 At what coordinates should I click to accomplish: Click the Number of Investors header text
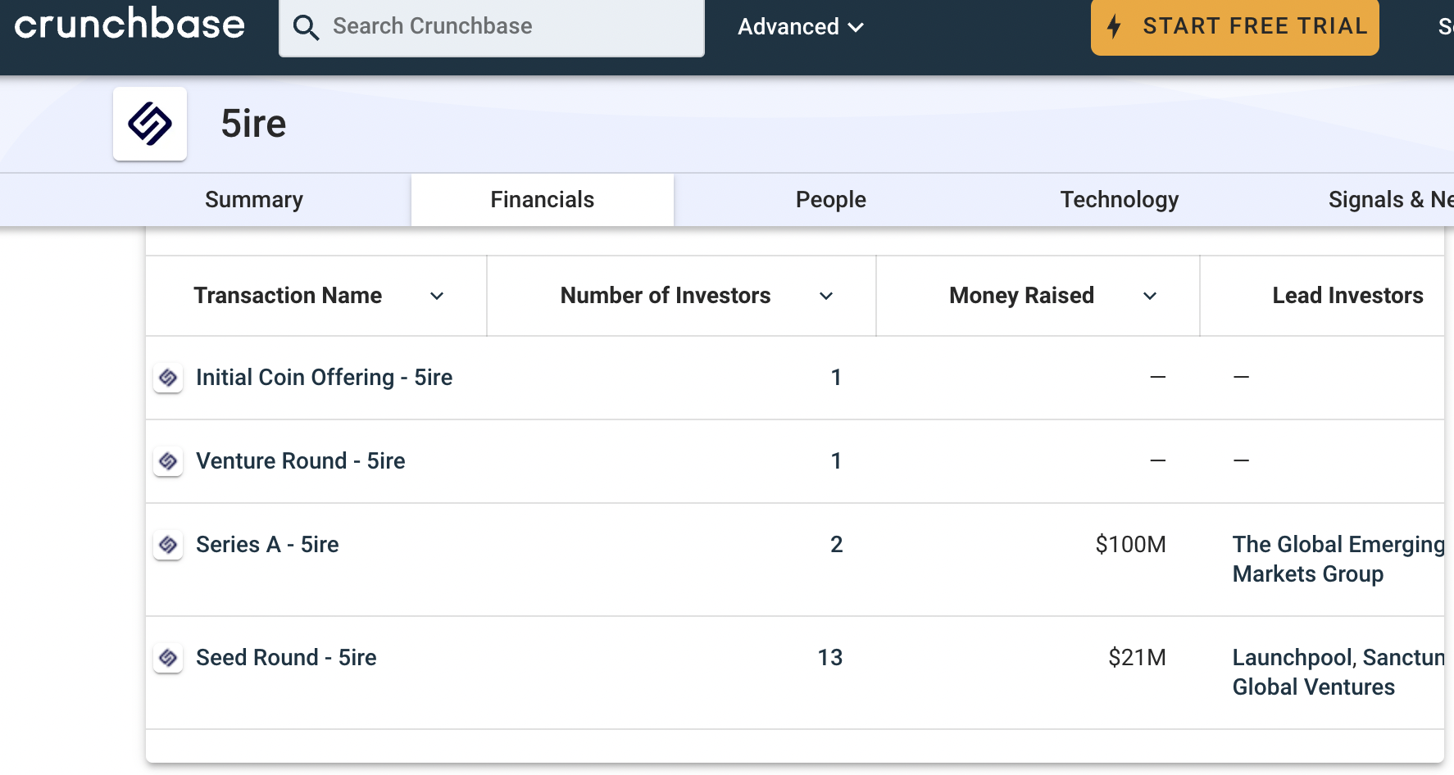tap(666, 296)
